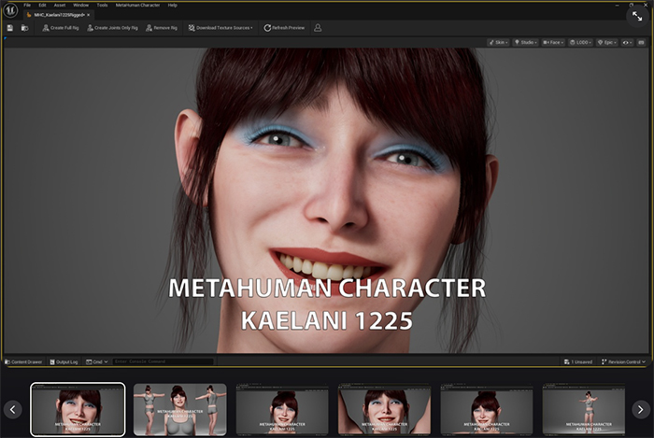The image size is (654, 438).
Task: Select the fifth thumbnail with elf ears
Action: coord(487,409)
